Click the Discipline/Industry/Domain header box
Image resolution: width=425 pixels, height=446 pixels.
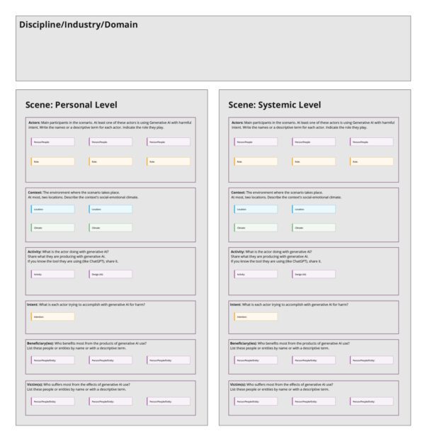(x=212, y=48)
